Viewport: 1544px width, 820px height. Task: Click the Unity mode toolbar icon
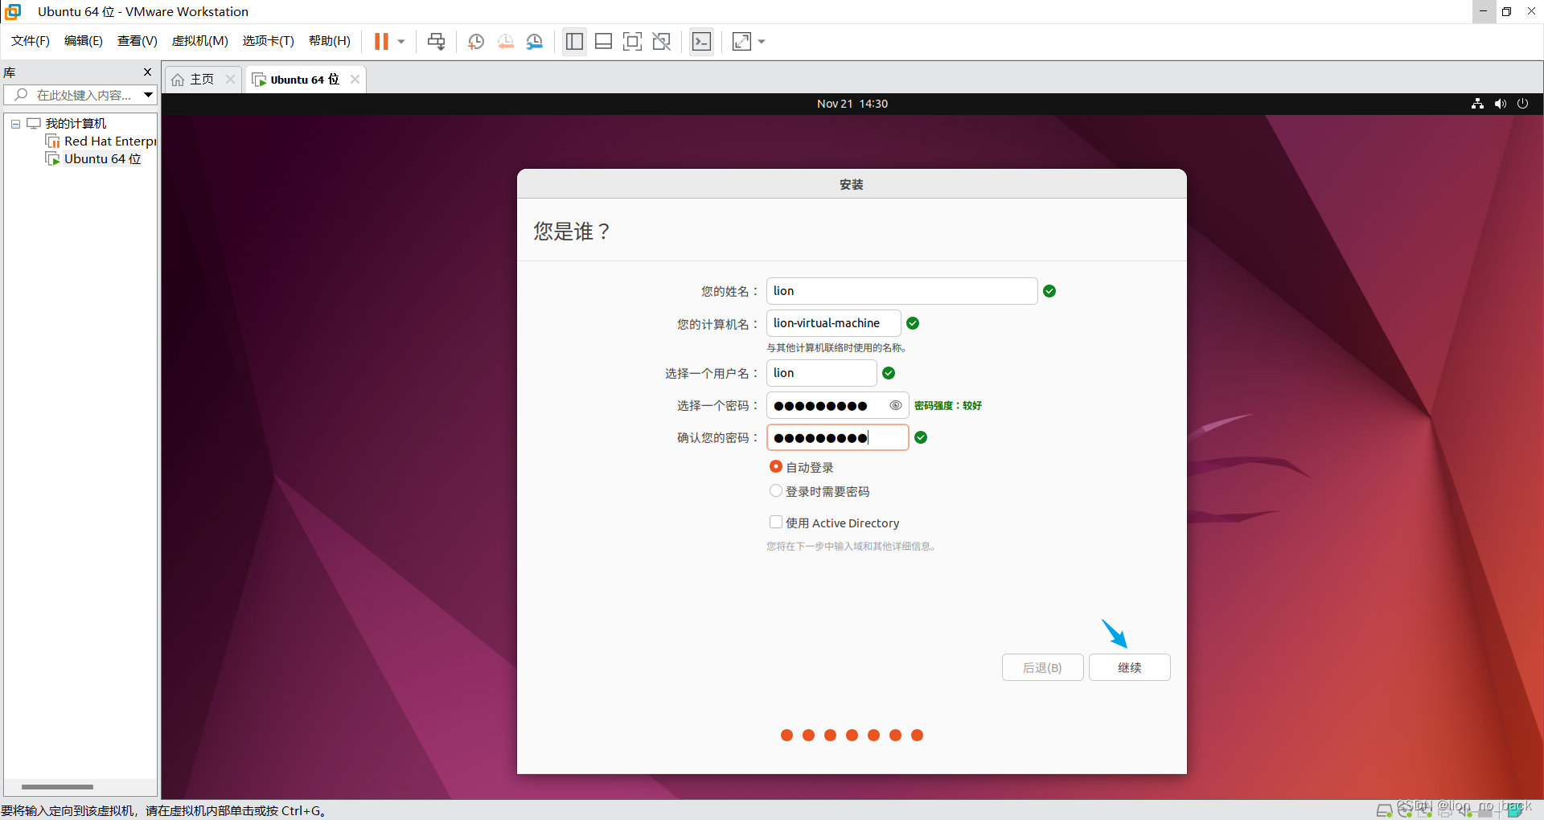click(x=662, y=42)
